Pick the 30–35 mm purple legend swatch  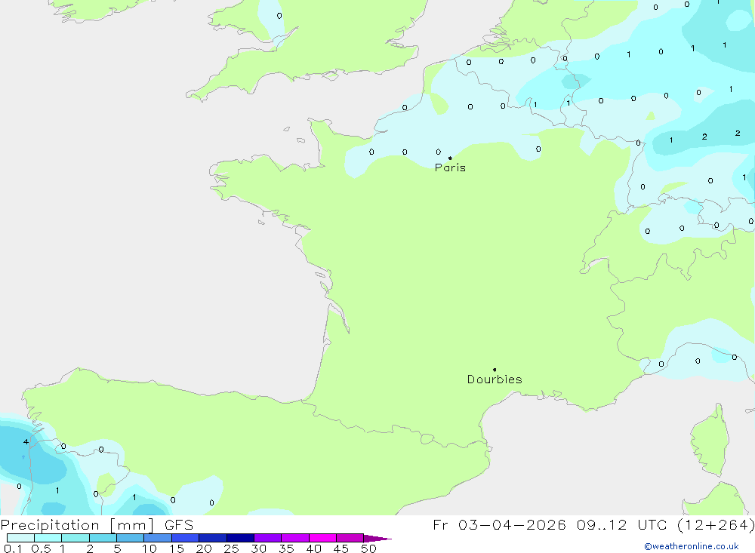tap(268, 538)
